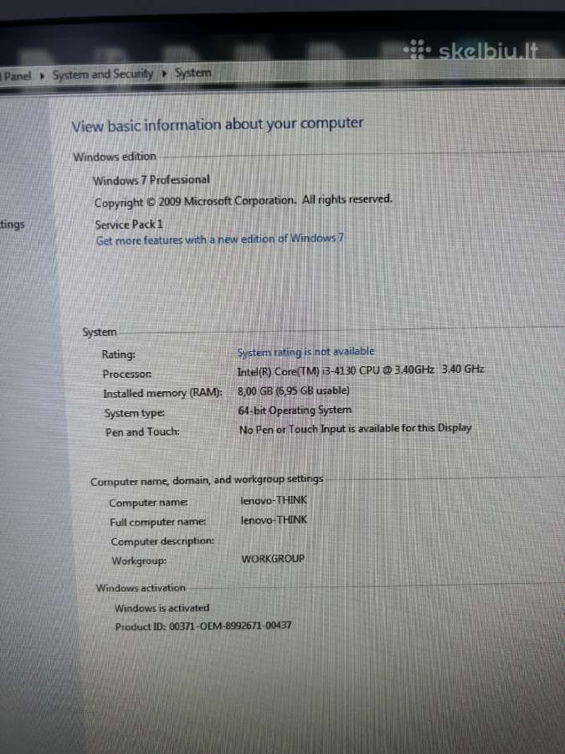Screen dimensions: 565x754
Task: Select the Product ID number text
Action: 203,626
